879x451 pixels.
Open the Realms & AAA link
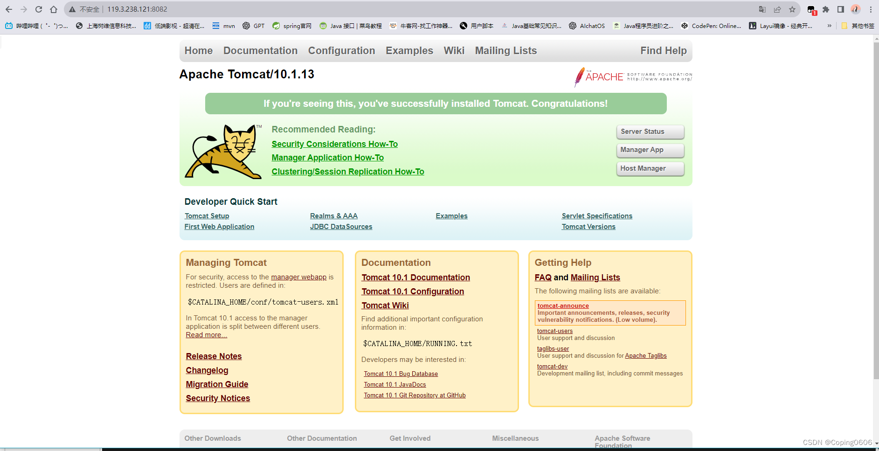(334, 216)
